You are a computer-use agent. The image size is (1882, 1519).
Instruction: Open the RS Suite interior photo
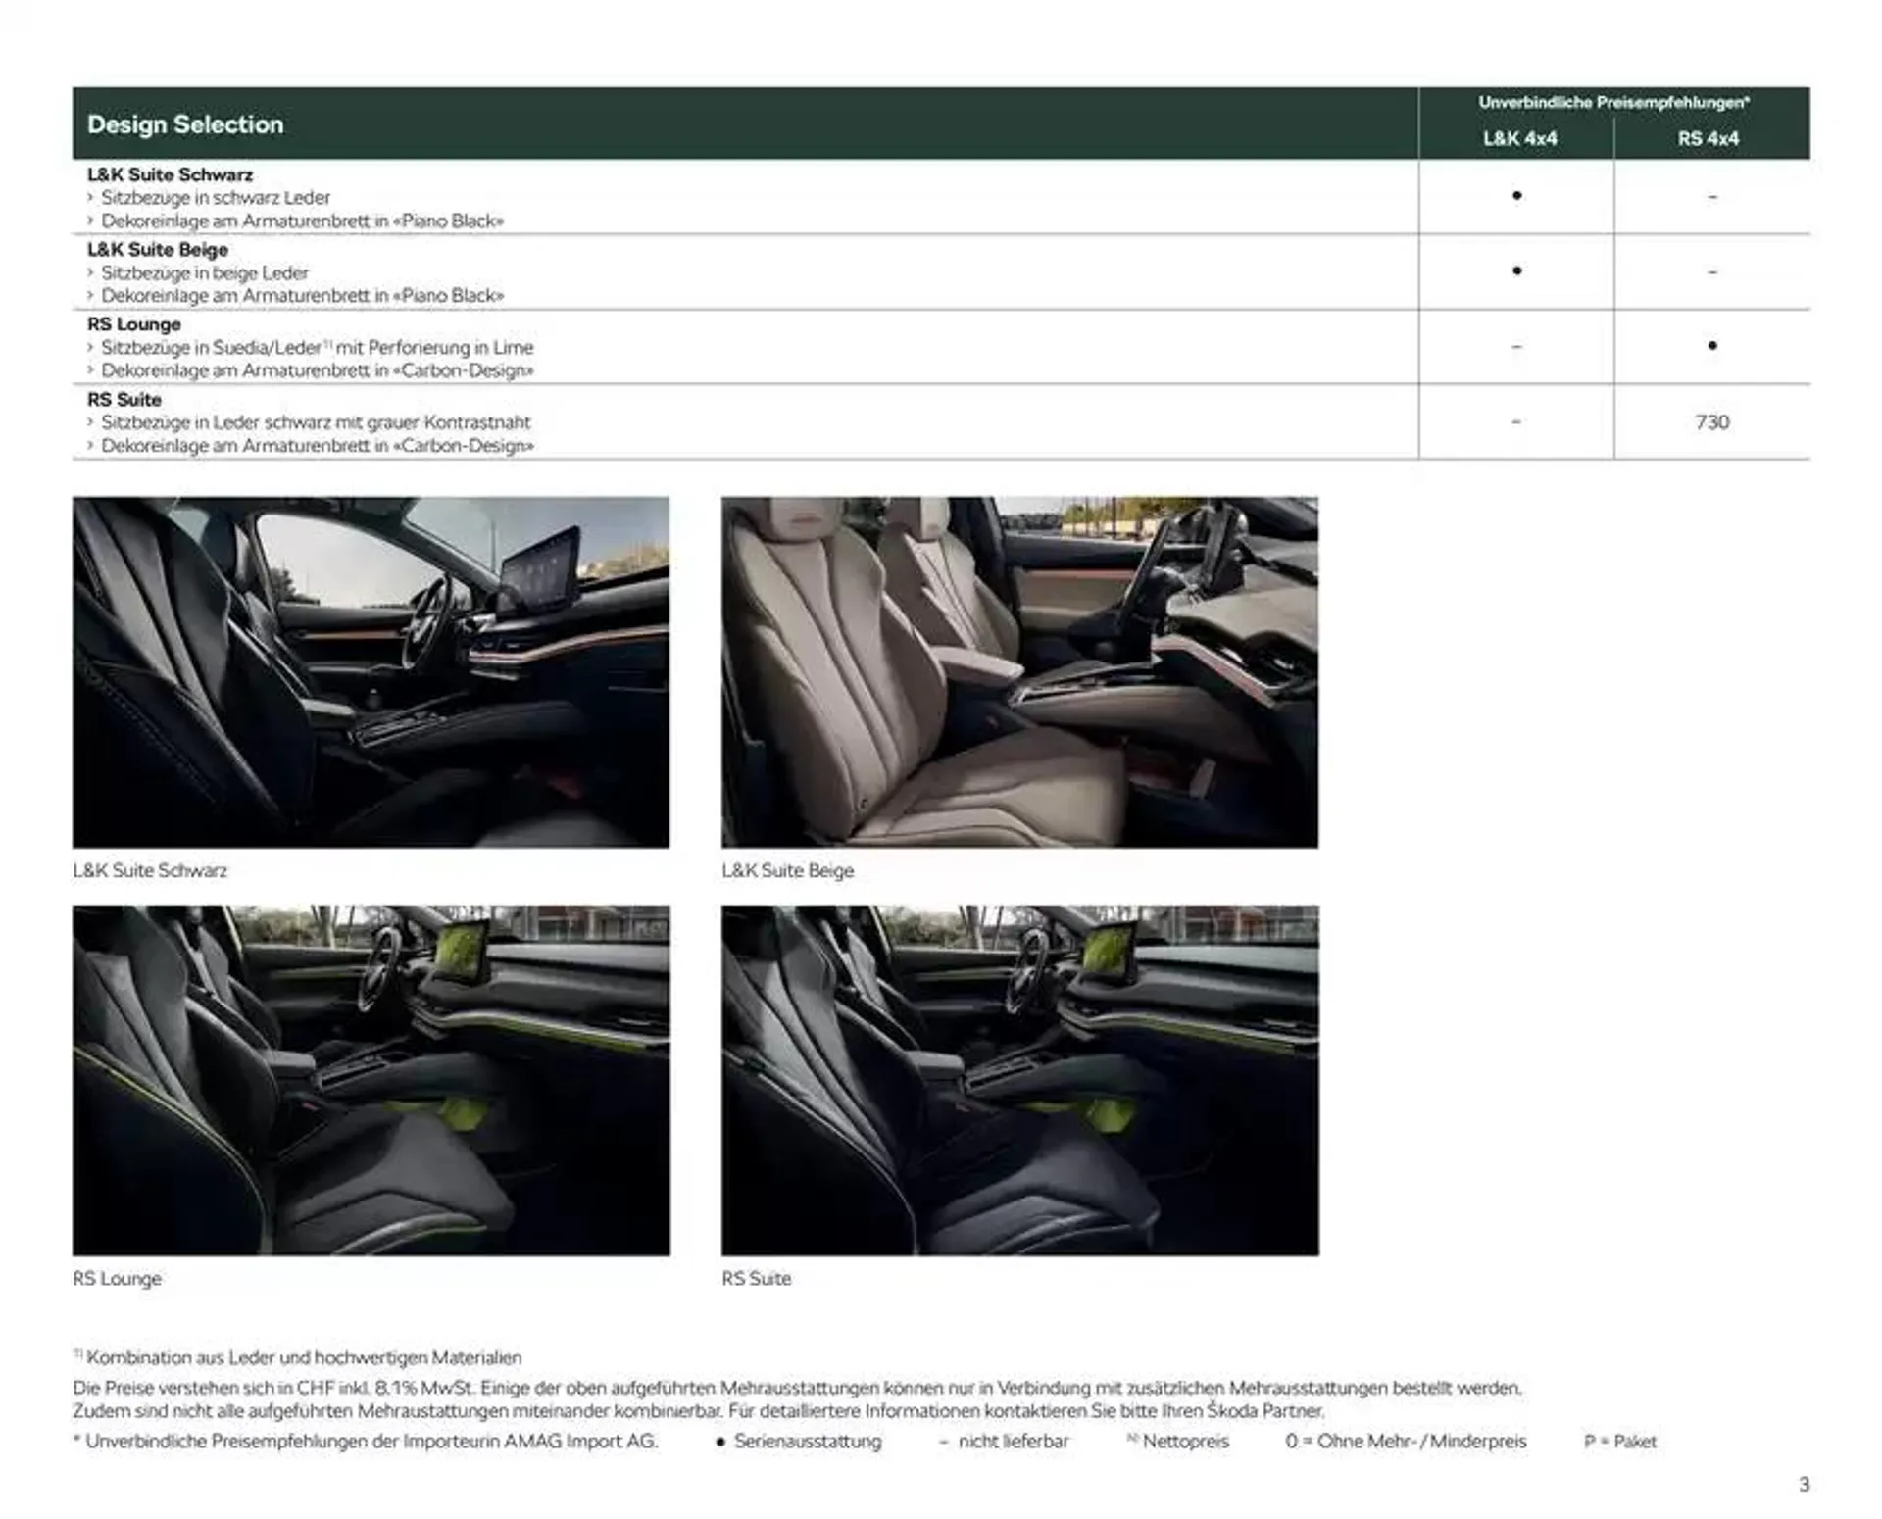[1019, 1080]
